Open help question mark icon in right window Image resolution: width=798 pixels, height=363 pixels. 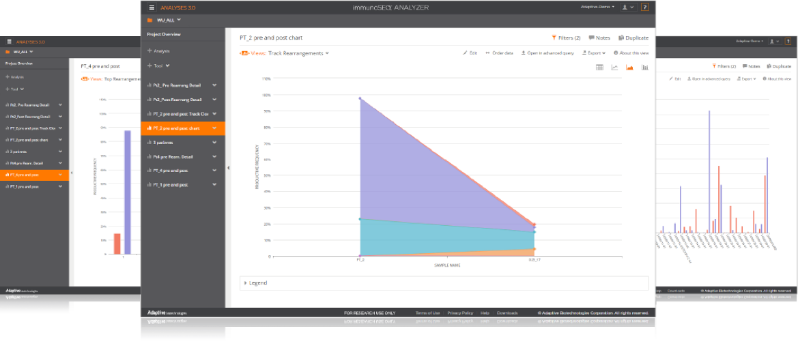click(788, 41)
